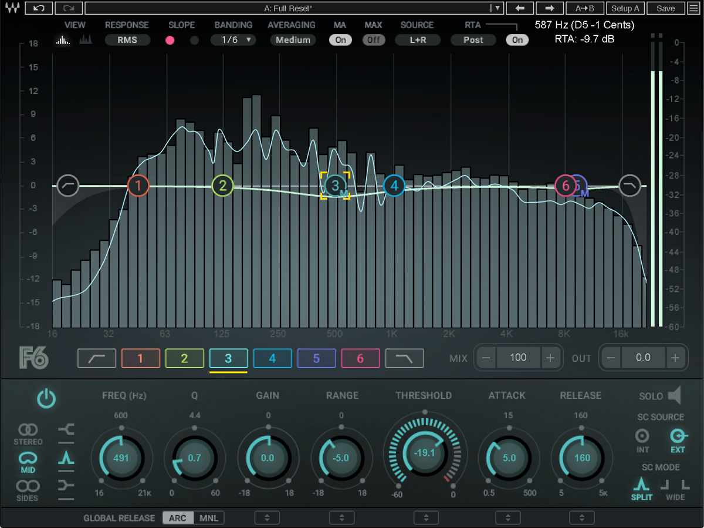Select band 2 tab

pyautogui.click(x=185, y=358)
